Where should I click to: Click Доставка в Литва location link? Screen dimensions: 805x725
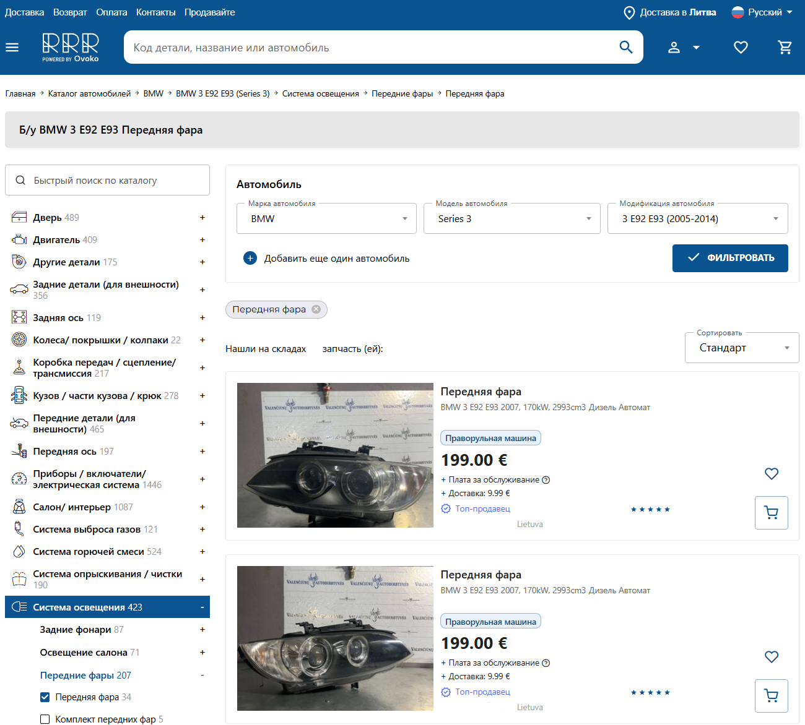click(x=678, y=12)
